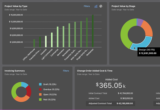Click the tallest Residential bar
This screenshot has width=160, height=110.
click(x=93, y=31)
